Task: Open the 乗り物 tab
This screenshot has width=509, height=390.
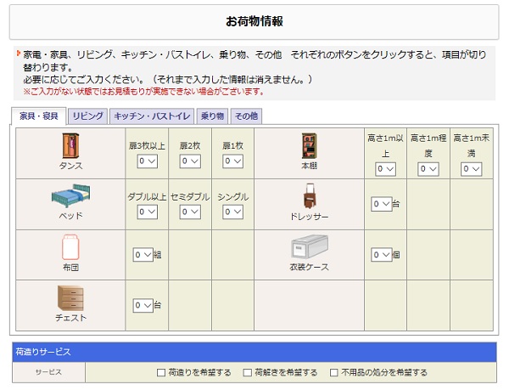Action: tap(212, 116)
